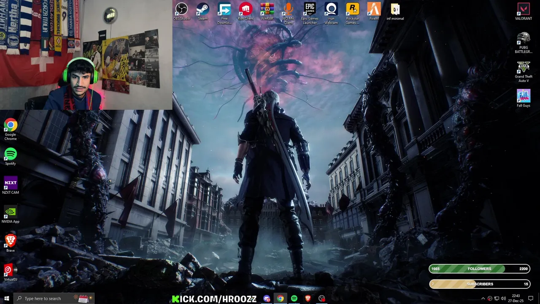Open the clock showing 22:43
Viewport: 540px width, 304px height.
pos(516,299)
